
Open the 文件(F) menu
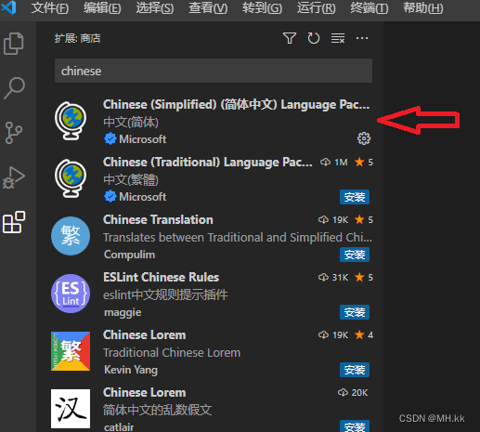50,8
